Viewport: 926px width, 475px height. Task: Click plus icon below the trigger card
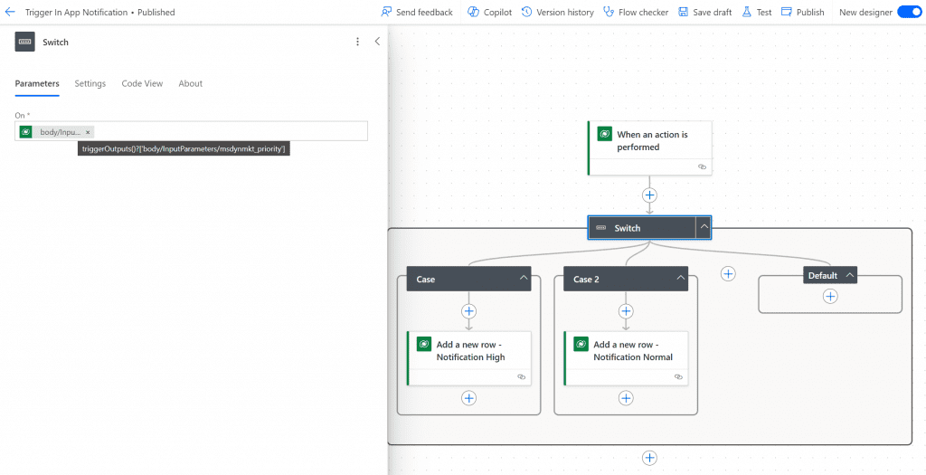coord(649,195)
